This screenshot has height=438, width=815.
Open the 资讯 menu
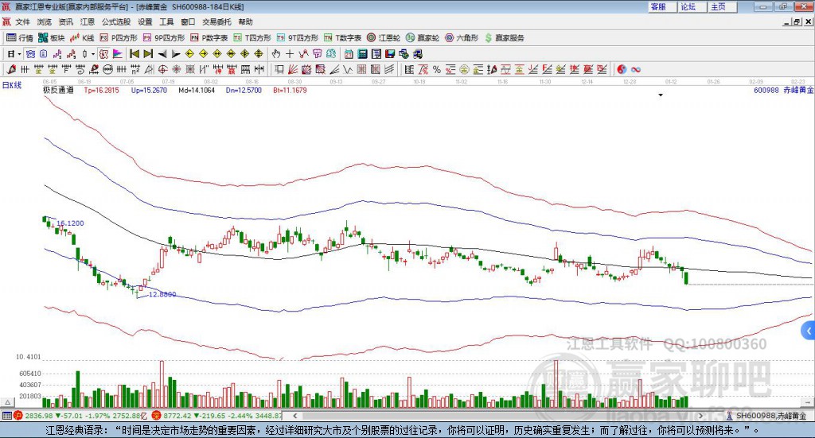(x=65, y=21)
